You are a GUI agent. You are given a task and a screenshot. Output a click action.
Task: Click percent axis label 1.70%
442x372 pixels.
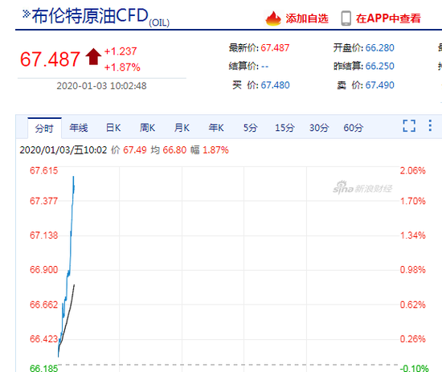point(413,201)
